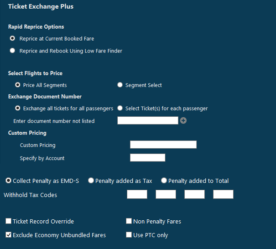276x249 pixels.
Task: Choose Penalty added as Tax option
Action: [91, 181]
